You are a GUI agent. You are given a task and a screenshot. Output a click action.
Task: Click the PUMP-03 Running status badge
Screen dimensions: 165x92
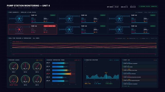153,15
